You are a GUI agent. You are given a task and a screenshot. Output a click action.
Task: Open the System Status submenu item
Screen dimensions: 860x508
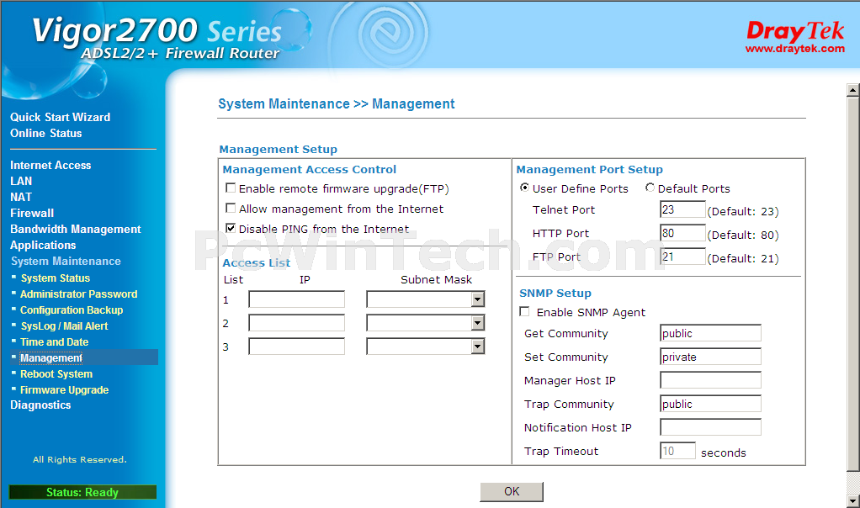(x=56, y=278)
